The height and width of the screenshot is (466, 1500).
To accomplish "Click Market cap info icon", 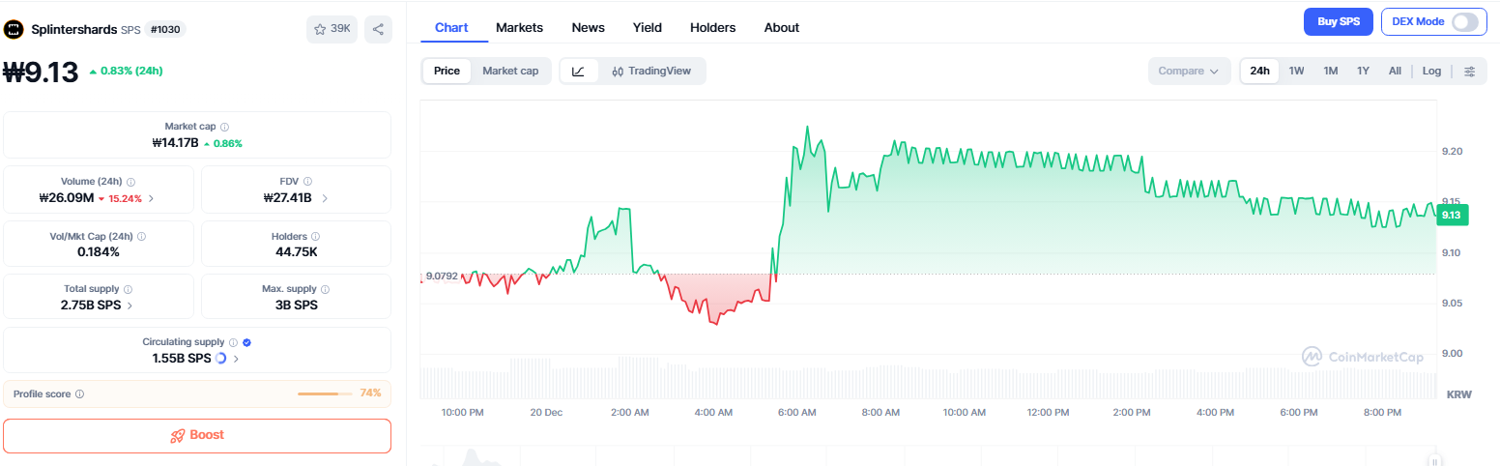I will (x=224, y=127).
